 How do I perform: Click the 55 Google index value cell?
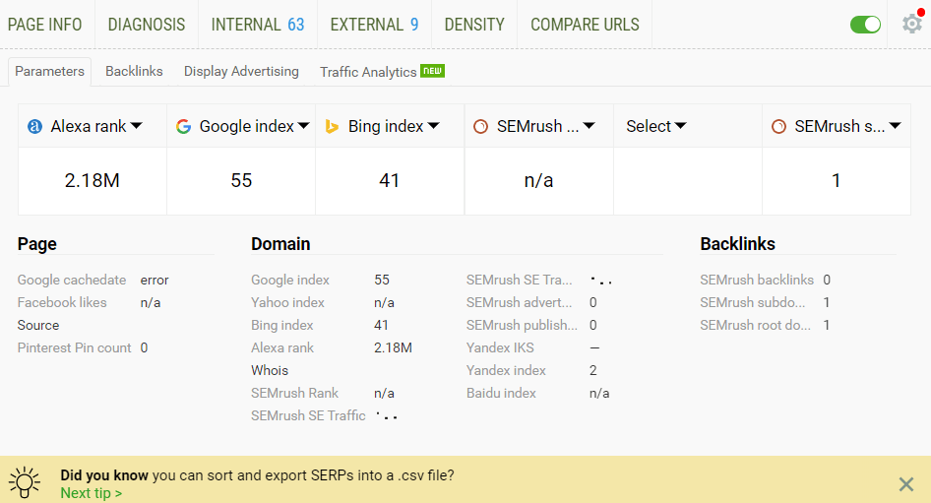click(x=241, y=180)
